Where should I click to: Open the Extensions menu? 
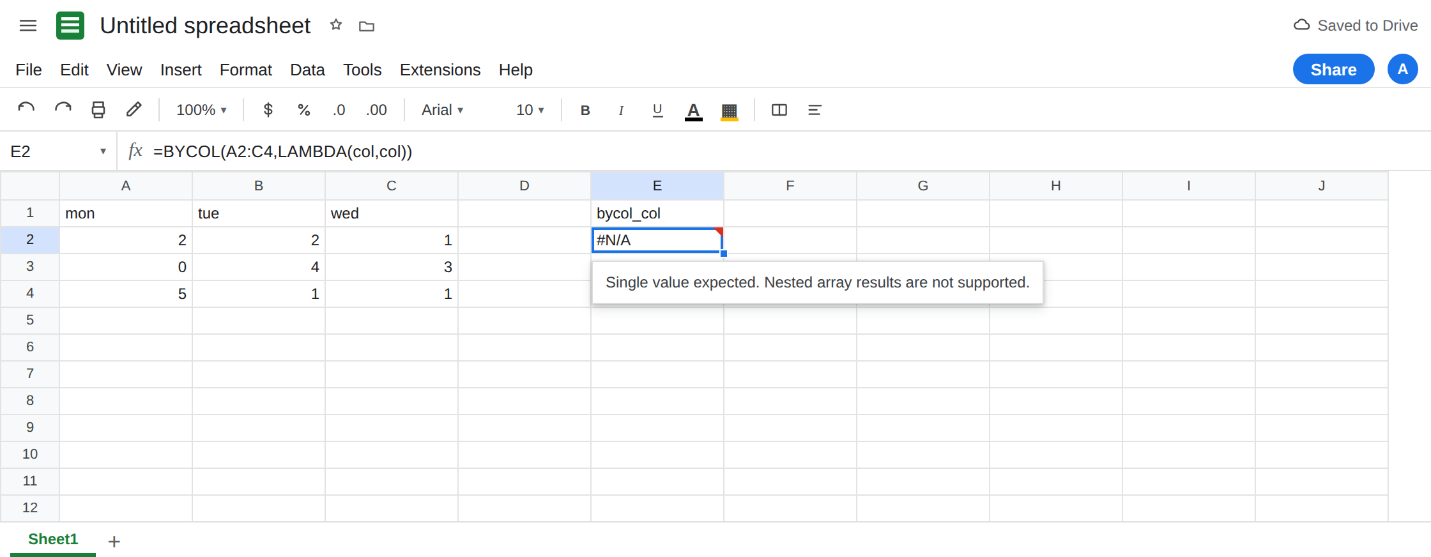440,70
